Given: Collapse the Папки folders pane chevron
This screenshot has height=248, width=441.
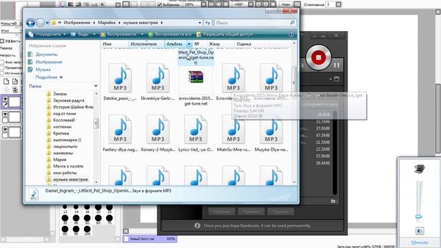Looking at the screenshot, I should pyautogui.click(x=96, y=85).
